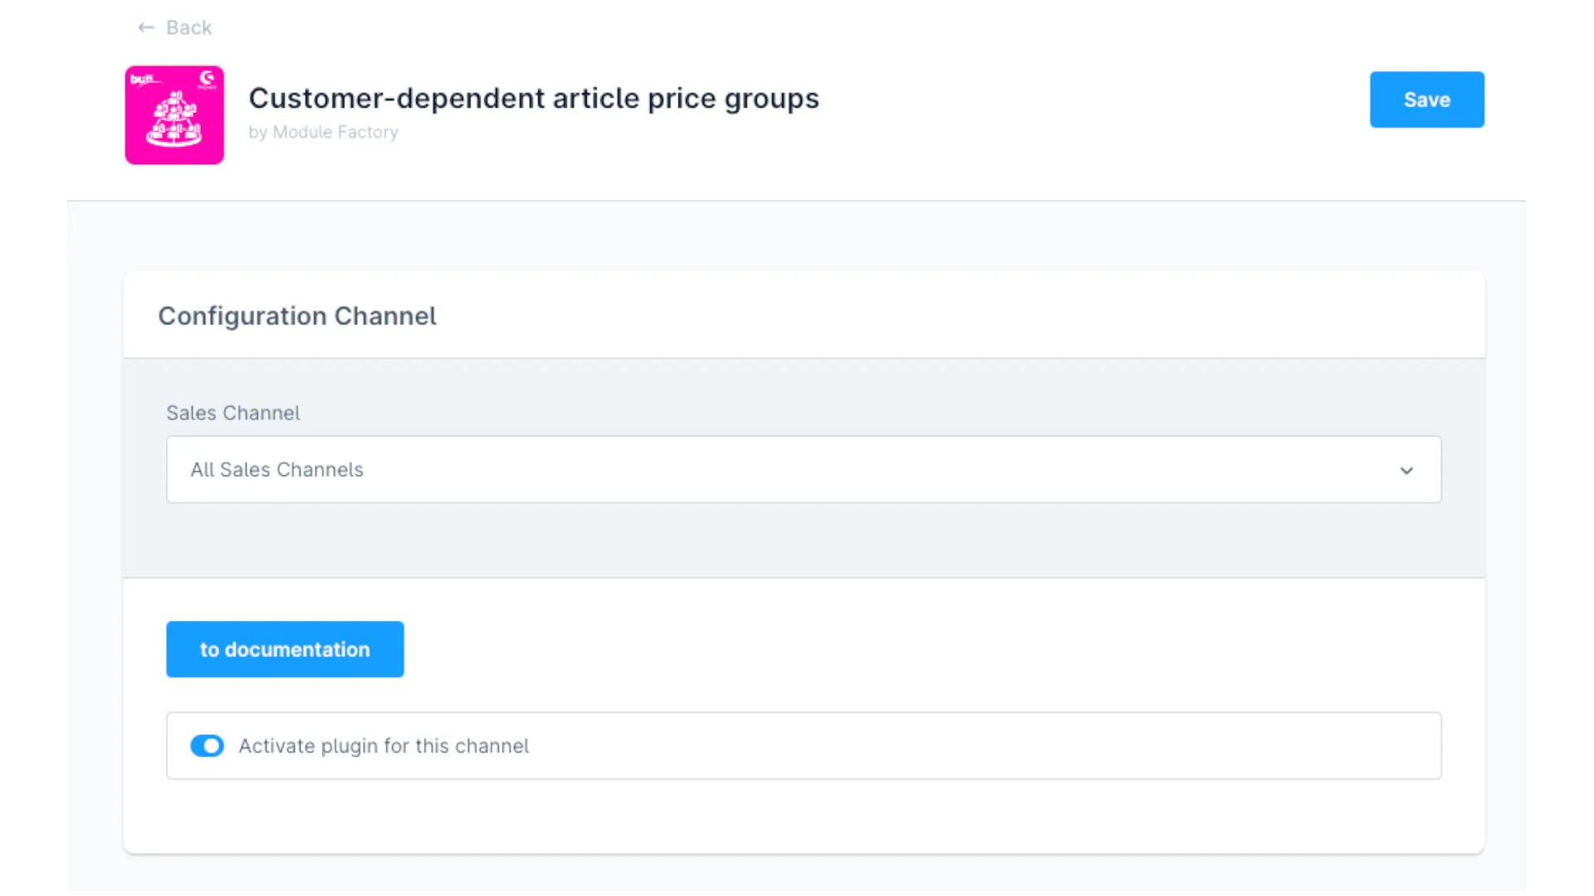Click the 'by Module Factory' author text
The height and width of the screenshot is (896, 1594).
(x=323, y=132)
